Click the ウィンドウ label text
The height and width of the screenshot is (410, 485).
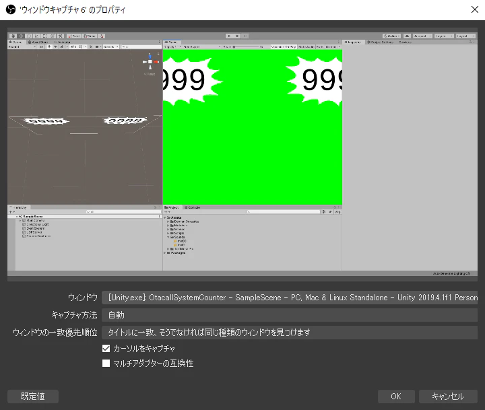coord(83,298)
